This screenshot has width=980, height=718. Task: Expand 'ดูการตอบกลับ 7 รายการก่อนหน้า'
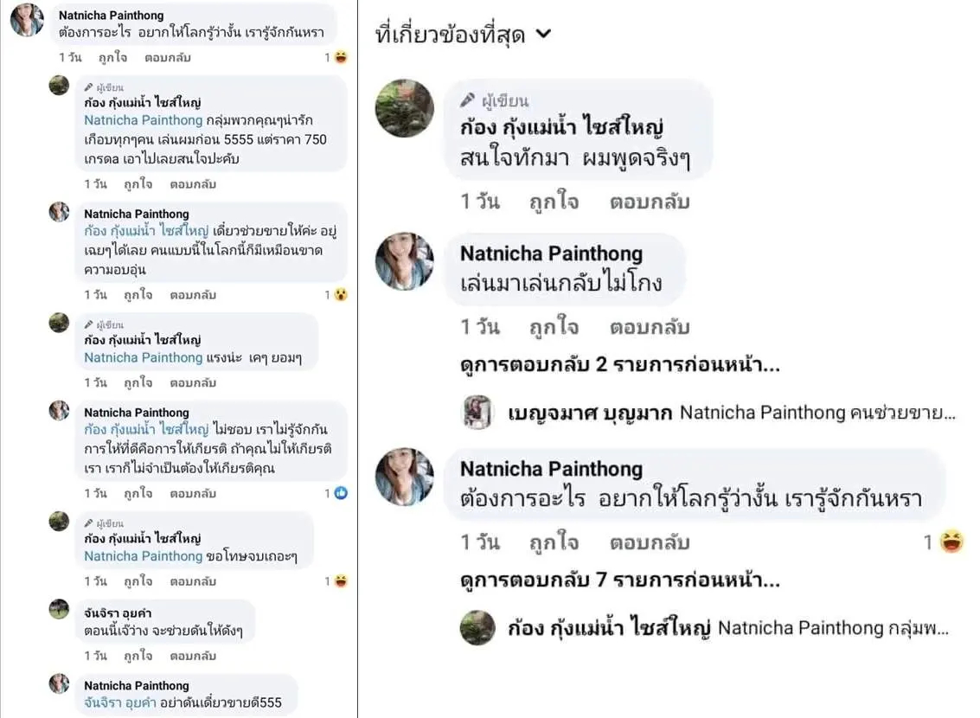[x=620, y=580]
